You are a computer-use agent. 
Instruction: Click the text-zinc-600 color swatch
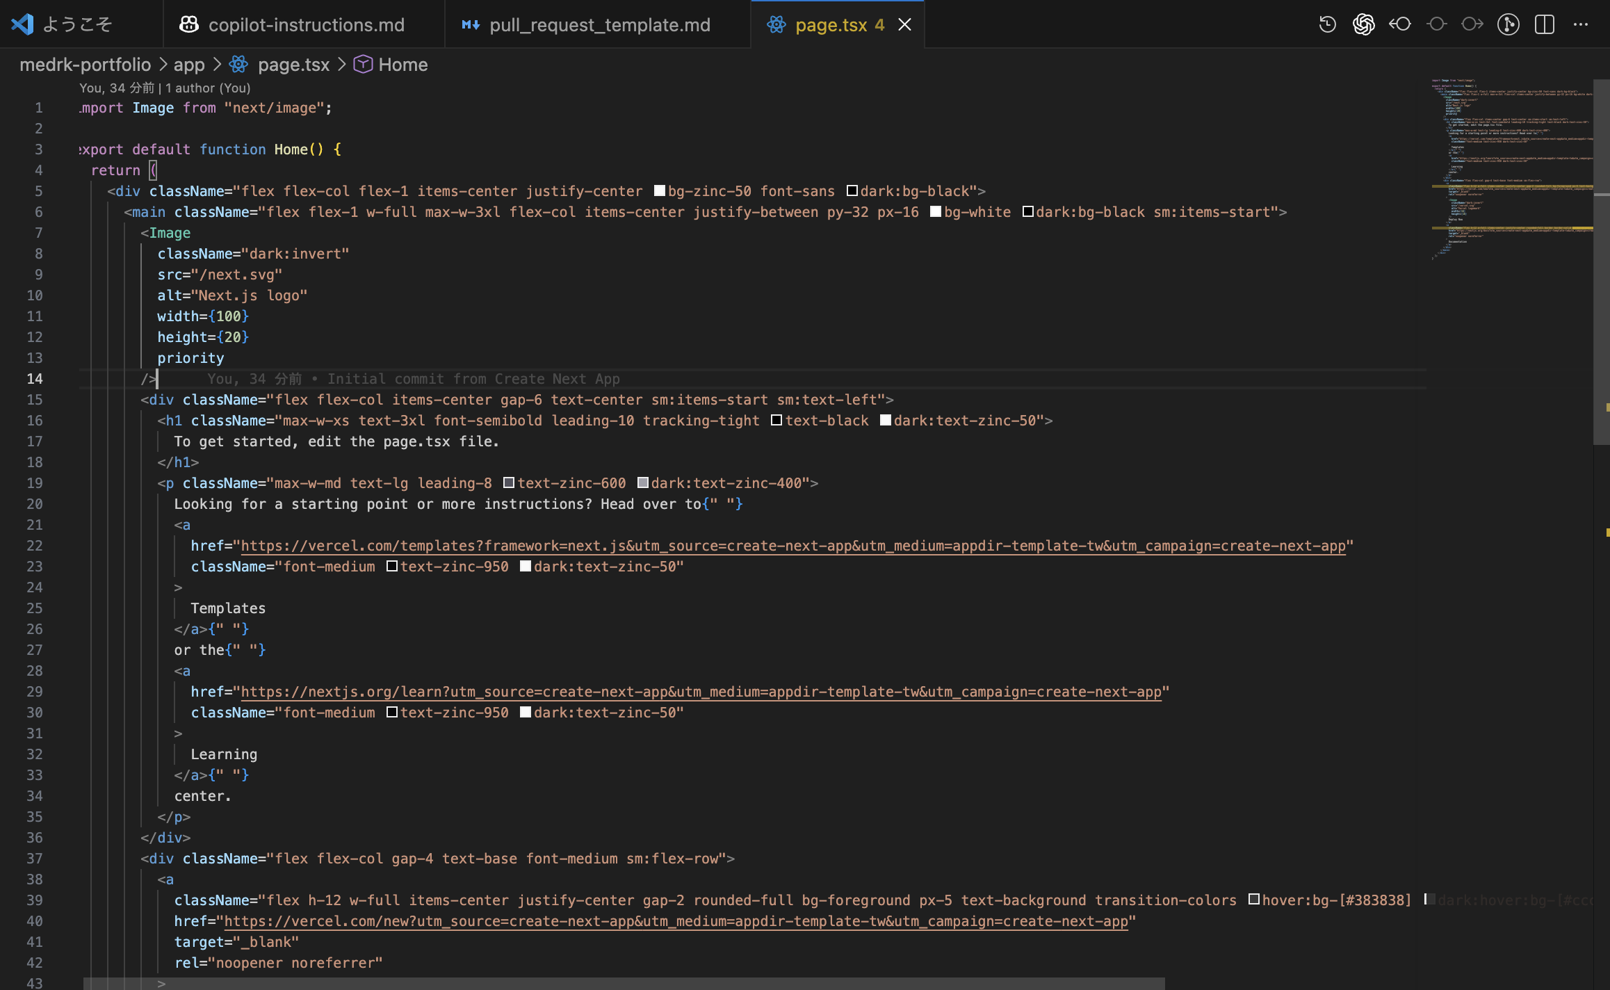pyautogui.click(x=509, y=483)
